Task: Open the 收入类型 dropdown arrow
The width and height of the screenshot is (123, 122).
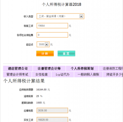Action: 81,16
